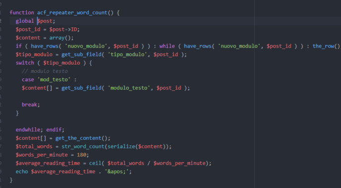Screen dimensions: 341x188
Task: Click the 'global' keyword
Action: click(25, 21)
